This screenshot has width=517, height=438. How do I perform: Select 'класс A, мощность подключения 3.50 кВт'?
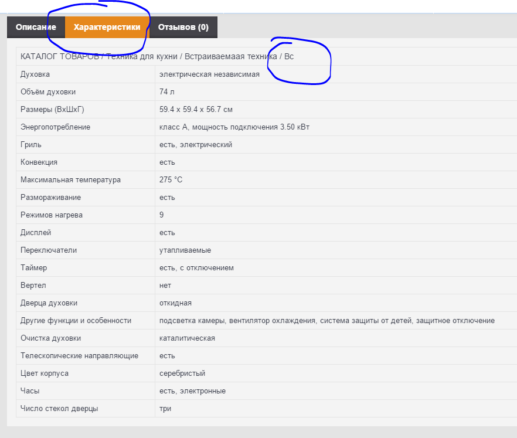(x=234, y=127)
